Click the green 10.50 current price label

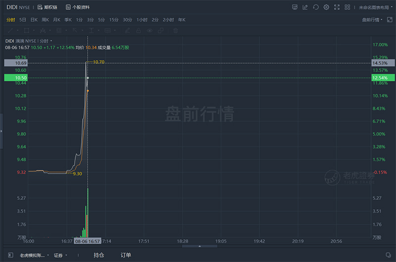pos(16,78)
